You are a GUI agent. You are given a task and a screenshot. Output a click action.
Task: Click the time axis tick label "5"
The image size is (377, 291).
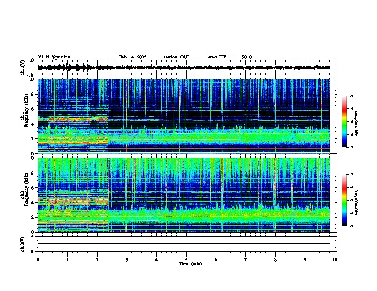(x=186, y=260)
